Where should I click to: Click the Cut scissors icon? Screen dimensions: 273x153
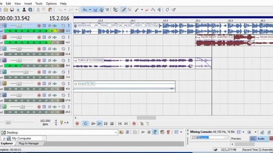click(38, 10)
